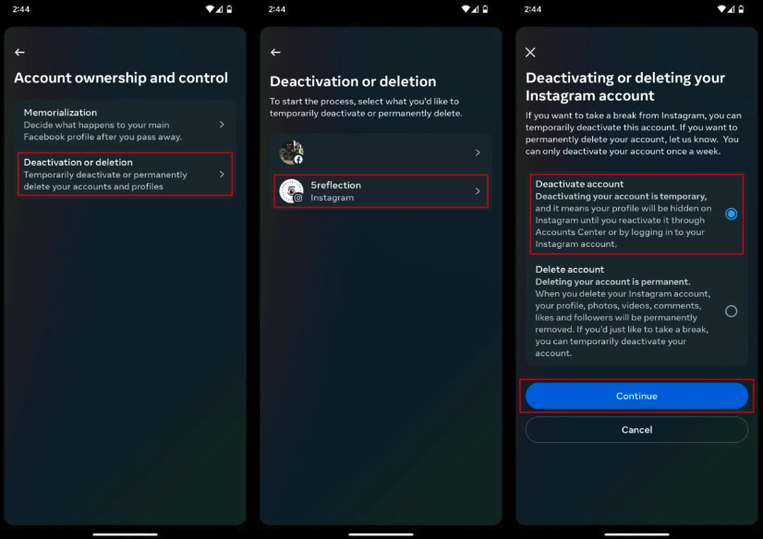This screenshot has width=763, height=539.
Task: Open chevron next to 5reflection Instagram
Action: pyautogui.click(x=478, y=190)
